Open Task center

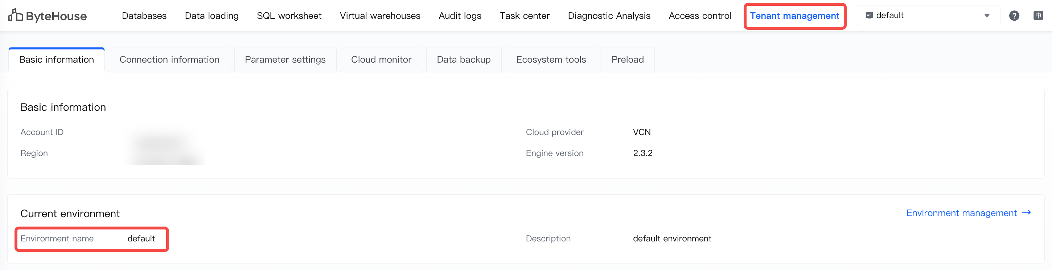click(x=524, y=16)
